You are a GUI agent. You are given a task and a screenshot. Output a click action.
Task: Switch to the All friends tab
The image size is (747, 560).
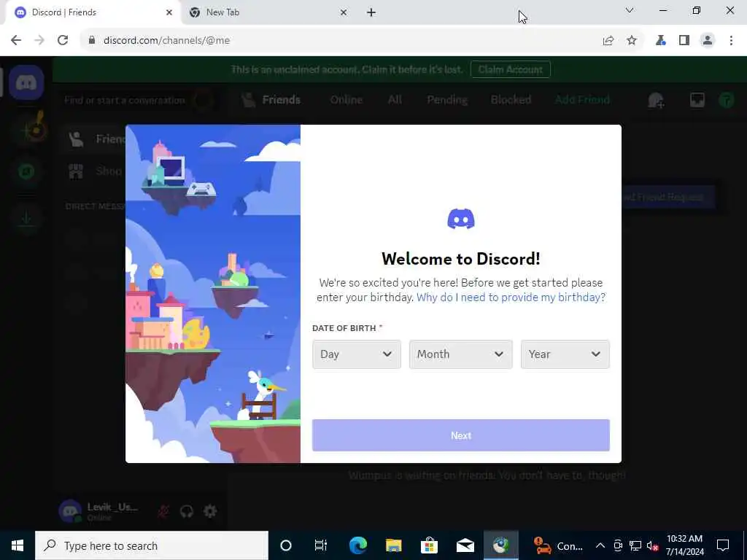[395, 99]
